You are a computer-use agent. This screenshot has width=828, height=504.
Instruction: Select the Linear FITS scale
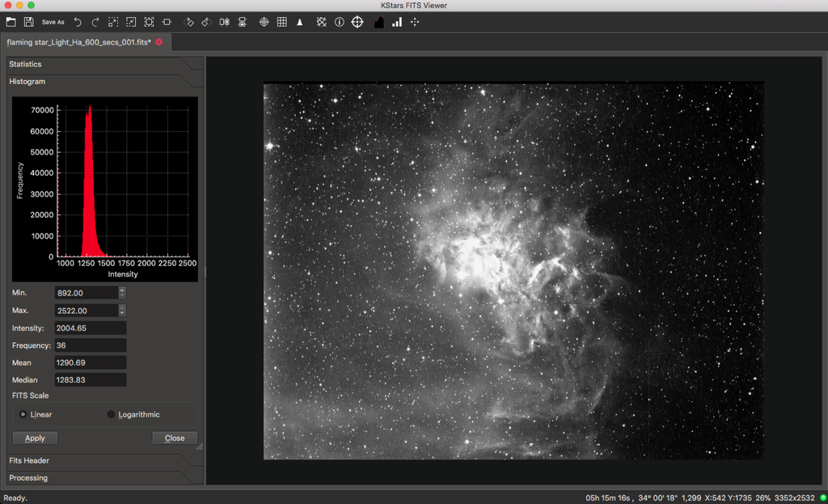36,414
